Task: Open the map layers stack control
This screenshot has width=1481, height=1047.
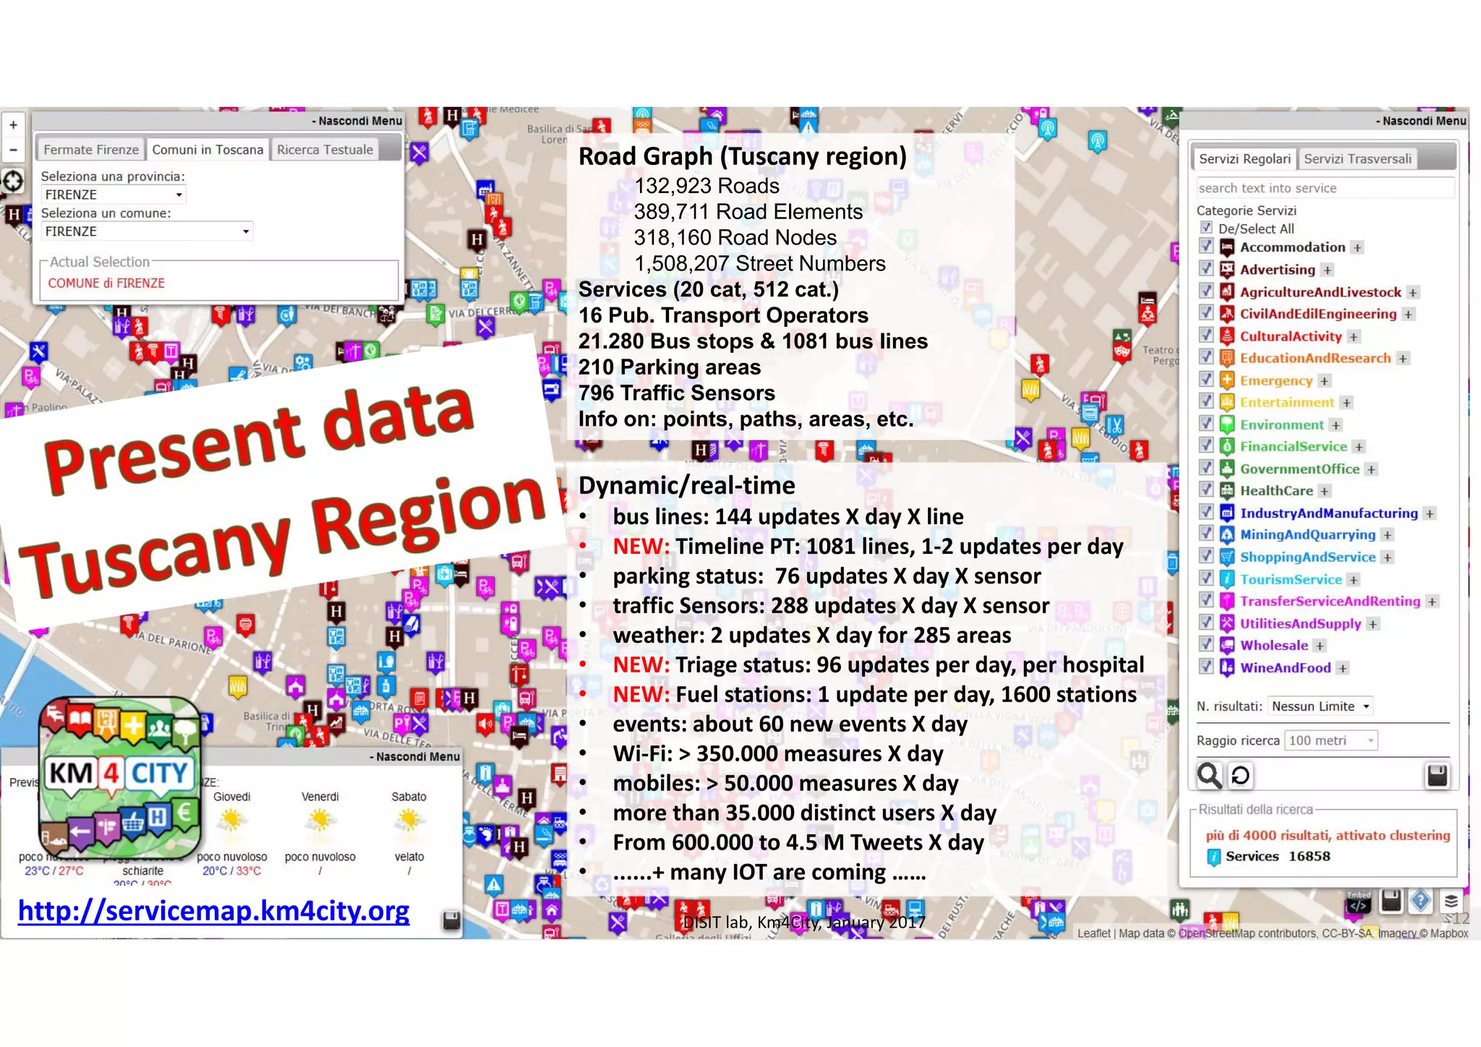Action: [x=1451, y=901]
